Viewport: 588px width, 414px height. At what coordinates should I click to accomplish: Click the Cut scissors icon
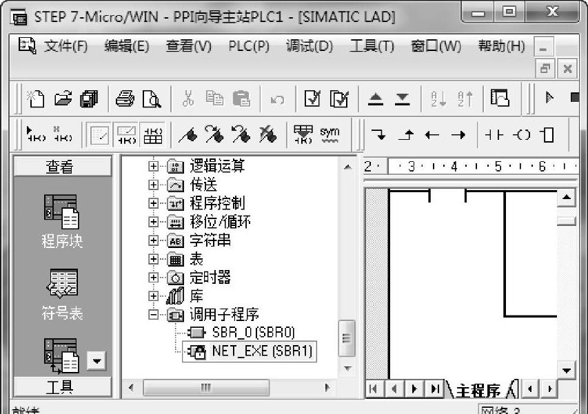tap(188, 99)
